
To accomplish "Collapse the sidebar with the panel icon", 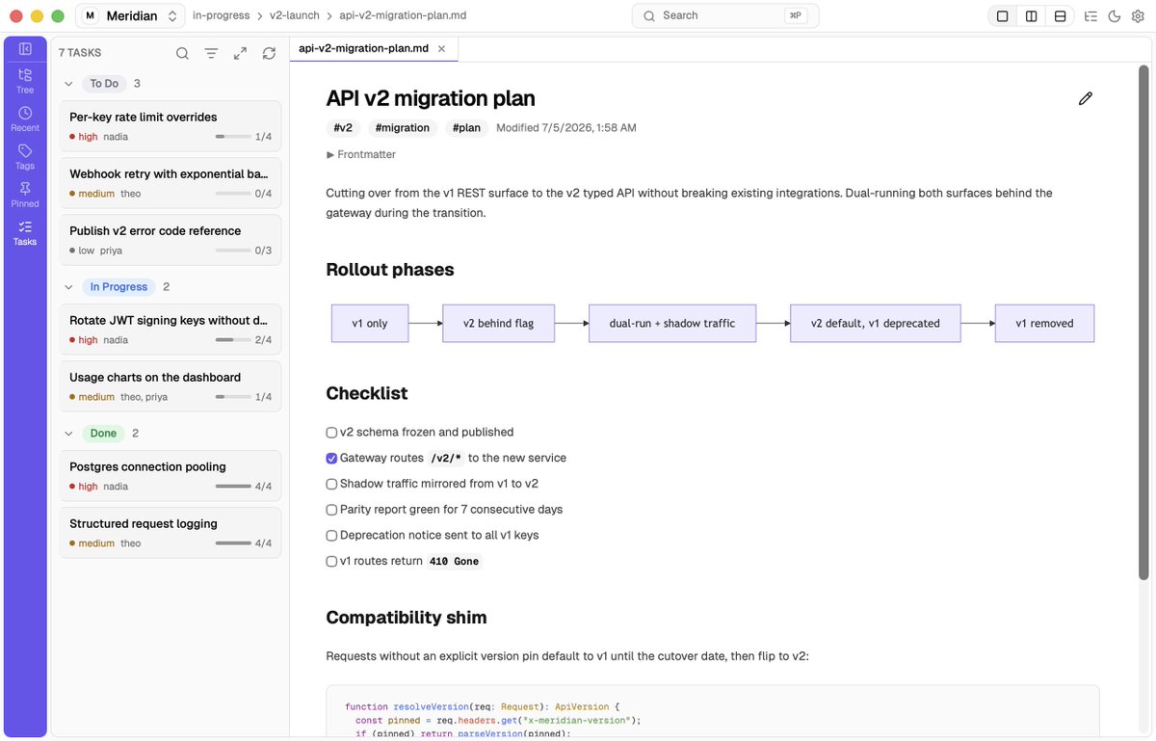I will (x=25, y=49).
